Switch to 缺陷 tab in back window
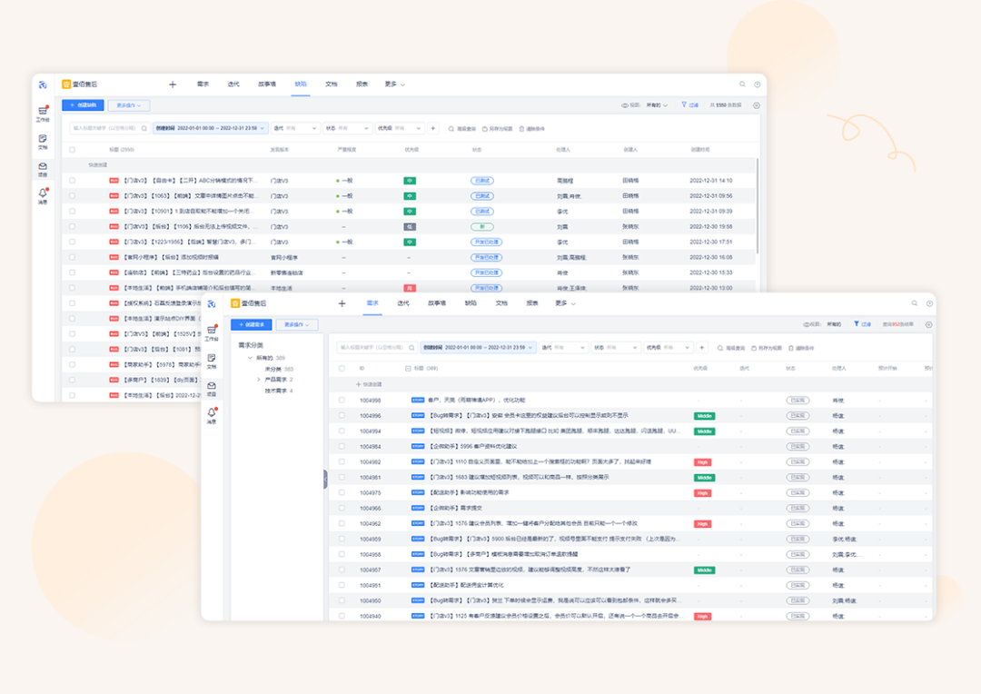 [301, 84]
